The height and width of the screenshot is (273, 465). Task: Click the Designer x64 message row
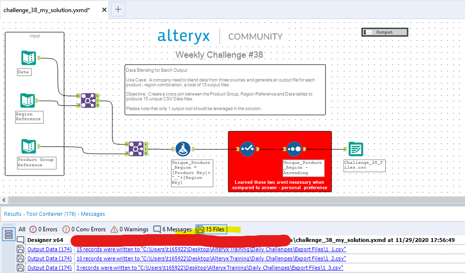[240, 240]
